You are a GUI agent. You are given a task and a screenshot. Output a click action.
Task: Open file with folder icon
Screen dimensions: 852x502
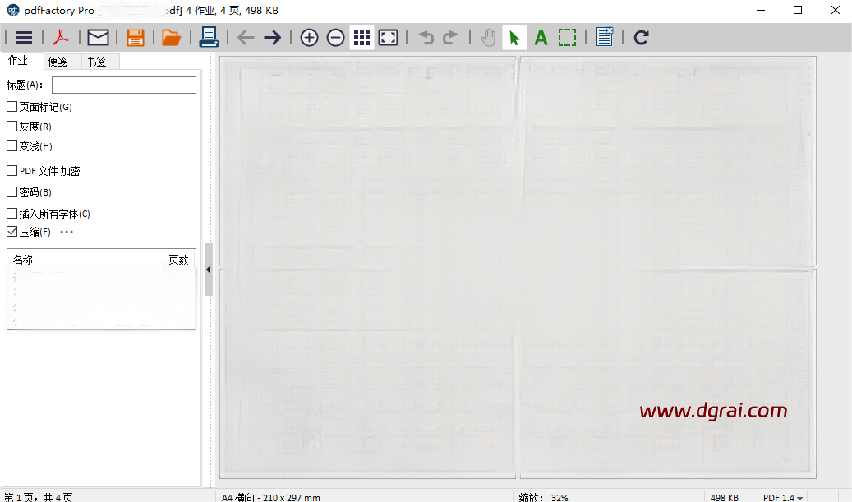point(171,38)
